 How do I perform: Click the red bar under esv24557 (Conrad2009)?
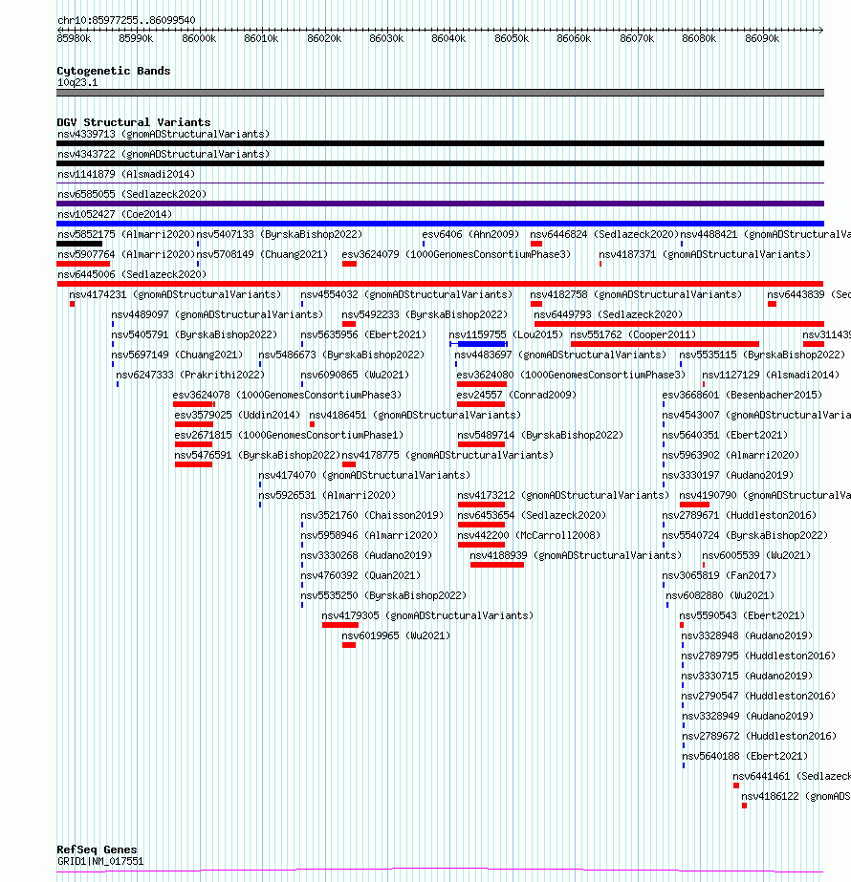[x=481, y=404]
